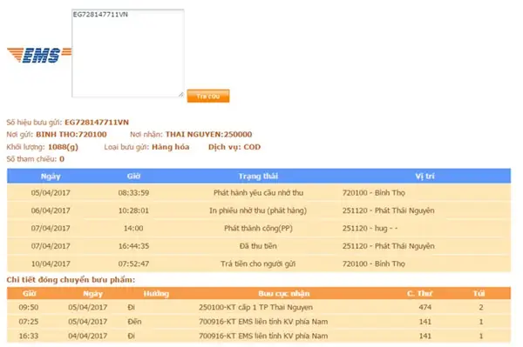Click the 16:33 transit time cell
Image resolution: width=523 pixels, height=347 pixels.
coord(29,336)
